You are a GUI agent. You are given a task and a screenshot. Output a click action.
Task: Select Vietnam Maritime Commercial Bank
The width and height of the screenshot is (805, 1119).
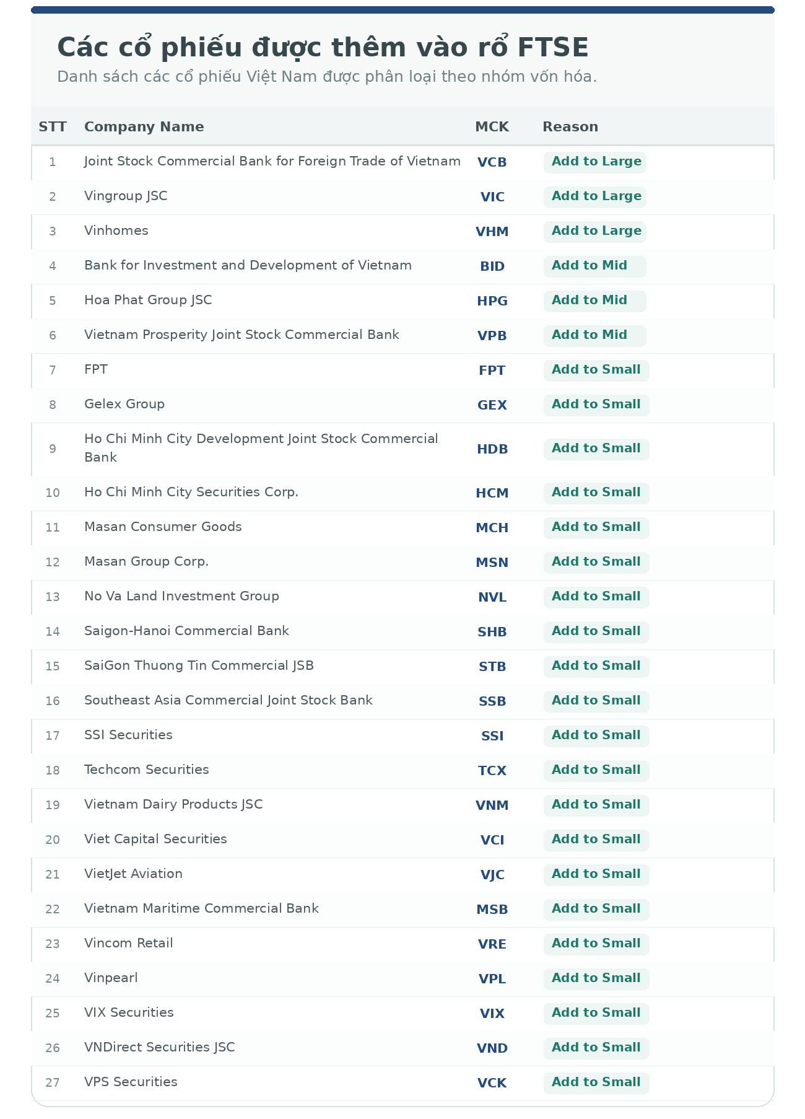point(201,908)
